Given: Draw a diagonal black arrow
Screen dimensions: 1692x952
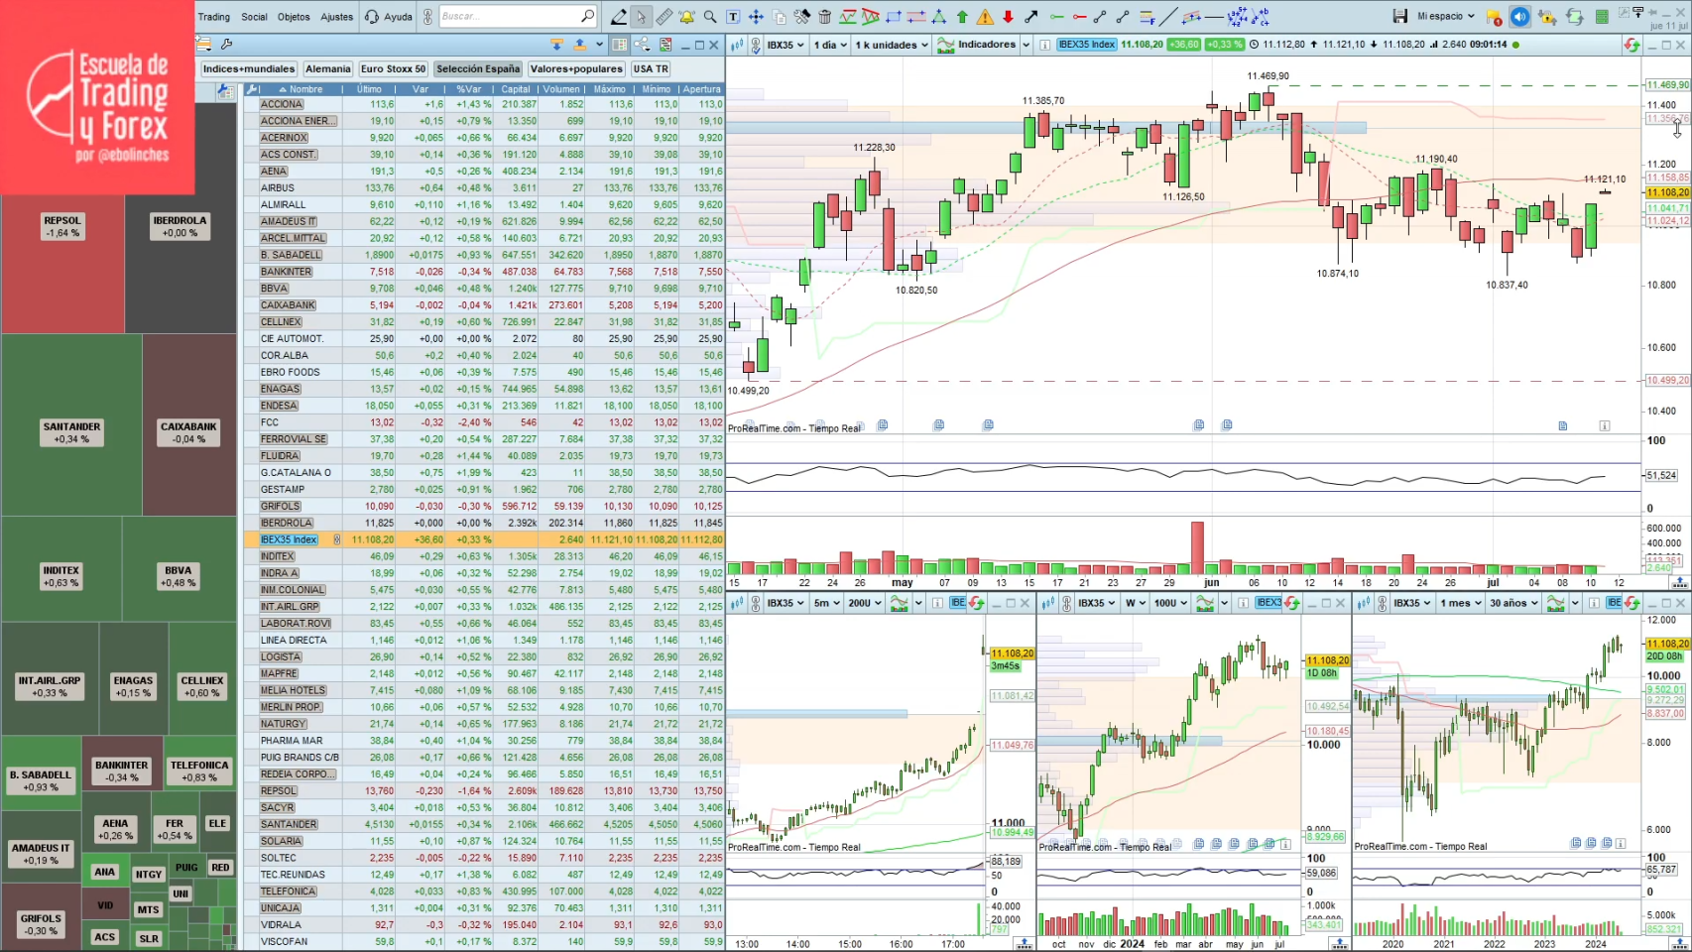Looking at the screenshot, I should click(x=1031, y=17).
